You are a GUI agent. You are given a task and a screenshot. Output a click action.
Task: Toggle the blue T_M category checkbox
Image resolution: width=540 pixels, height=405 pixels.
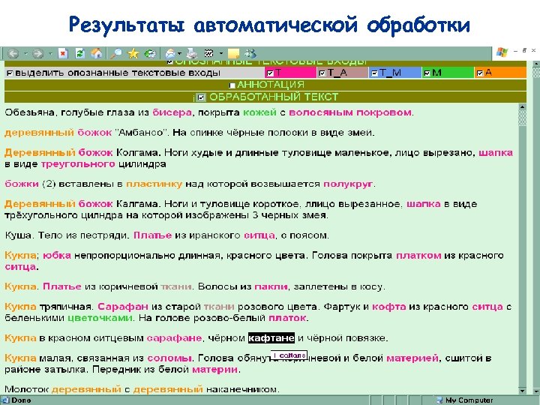click(375, 73)
